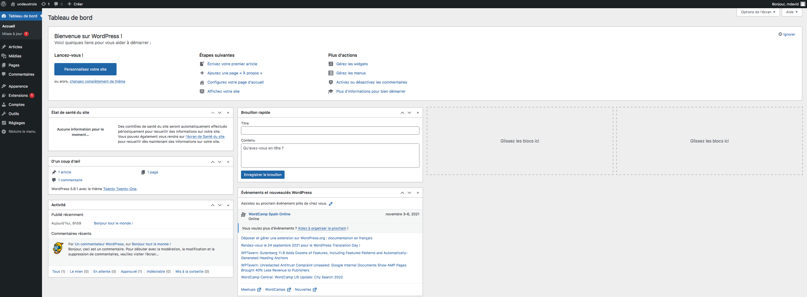
Task: Dismiss welcome panel with Ignorer icon
Action: pyautogui.click(x=780, y=34)
